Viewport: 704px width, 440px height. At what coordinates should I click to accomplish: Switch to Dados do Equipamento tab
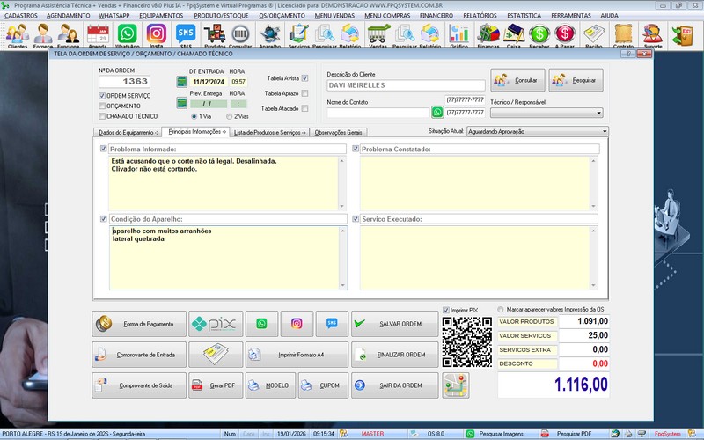(x=128, y=133)
